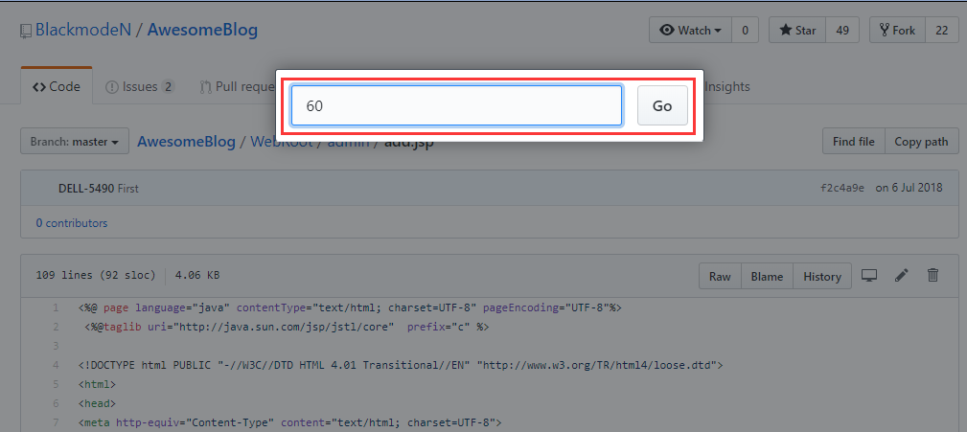The height and width of the screenshot is (432, 967).
Task: Open DELL-5490 commit author
Action: (x=86, y=189)
